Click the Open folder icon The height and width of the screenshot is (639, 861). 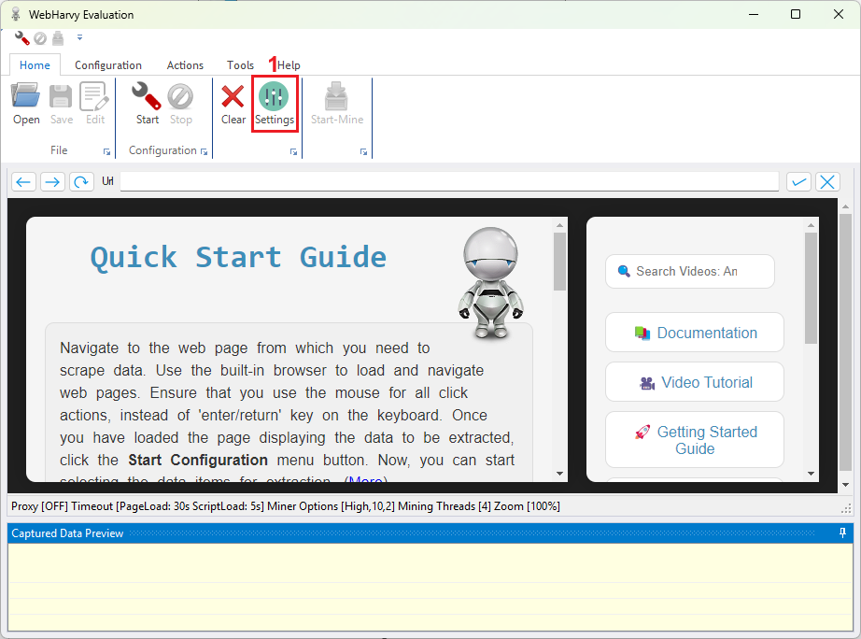(x=26, y=97)
